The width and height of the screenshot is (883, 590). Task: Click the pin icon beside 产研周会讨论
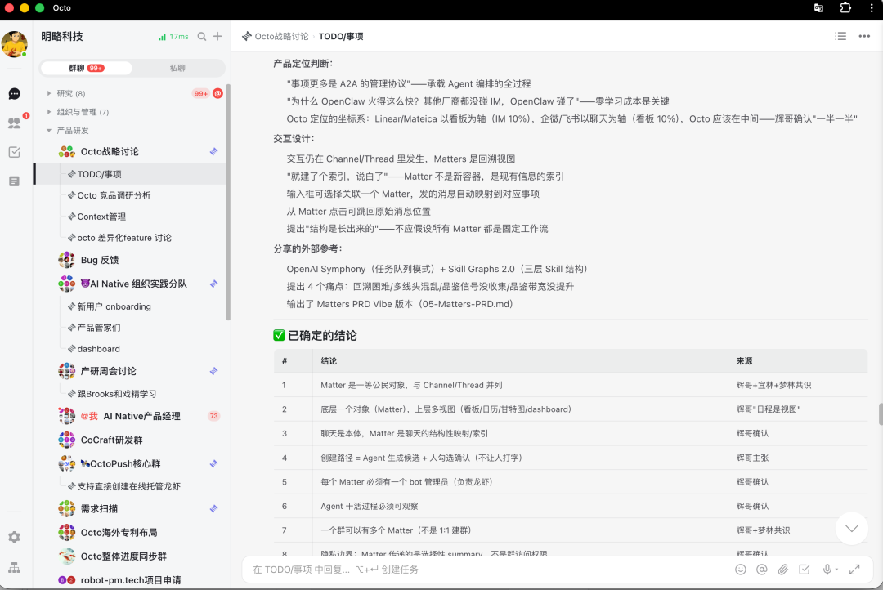(214, 371)
